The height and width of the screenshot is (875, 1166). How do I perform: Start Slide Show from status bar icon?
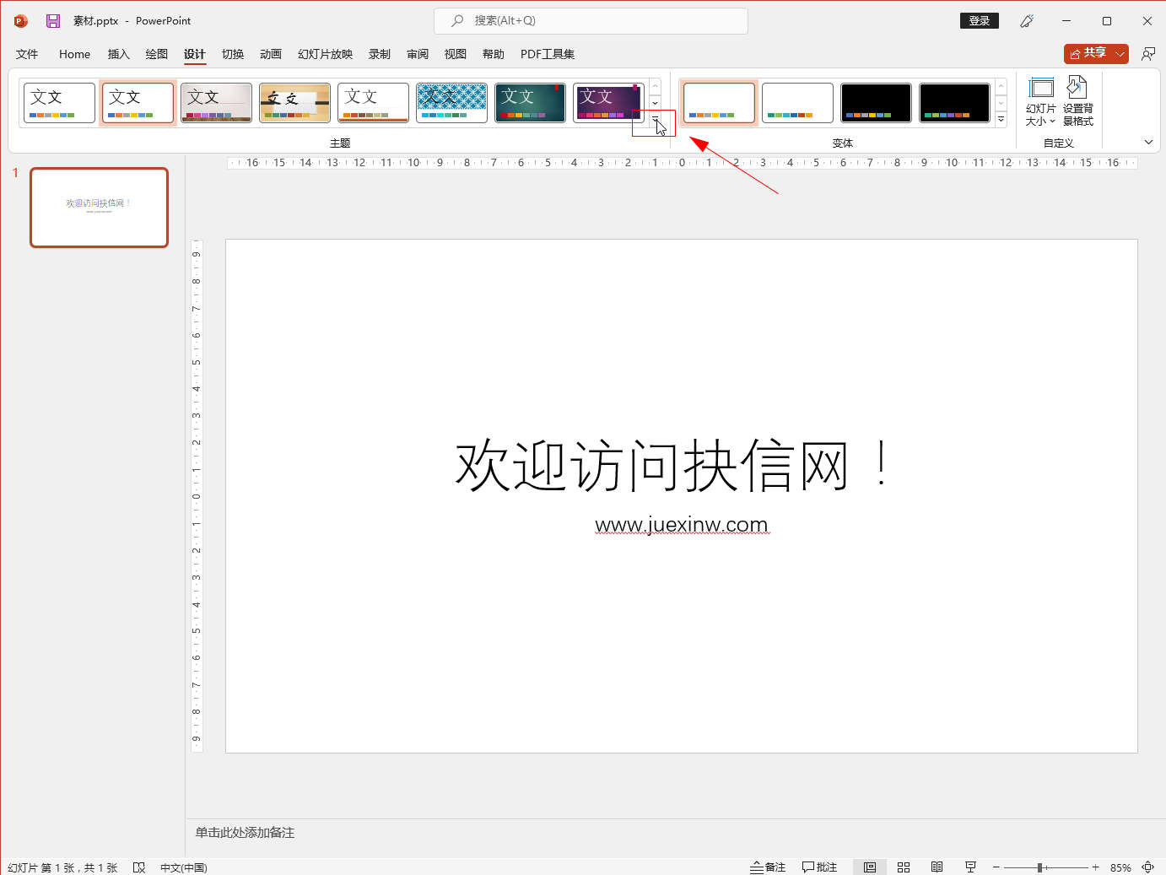[x=970, y=867]
